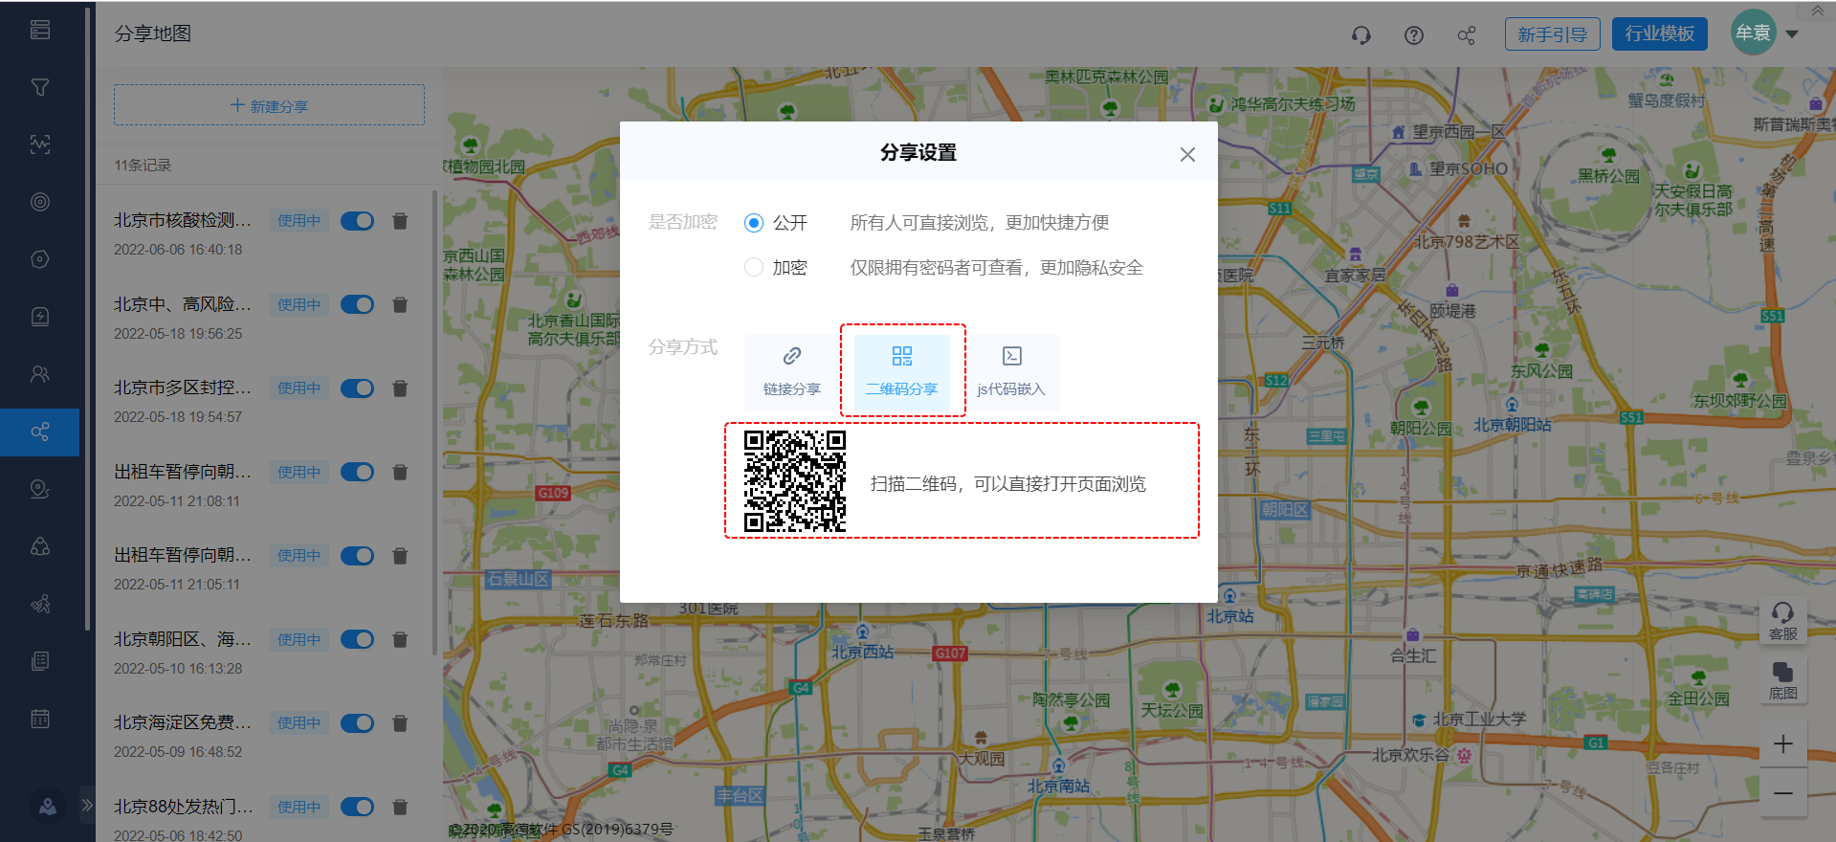The image size is (1836, 842).
Task: Open the two-people users icon in the sidebar
Action: pyautogui.click(x=40, y=374)
